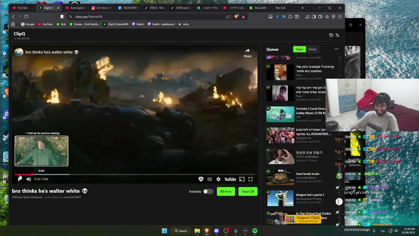The height and width of the screenshot is (236, 419).
Task: Open the apps grid in bookmarks bar
Action: 13,24
